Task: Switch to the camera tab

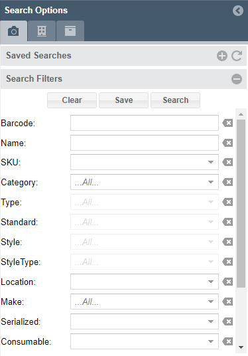Action: (14, 31)
